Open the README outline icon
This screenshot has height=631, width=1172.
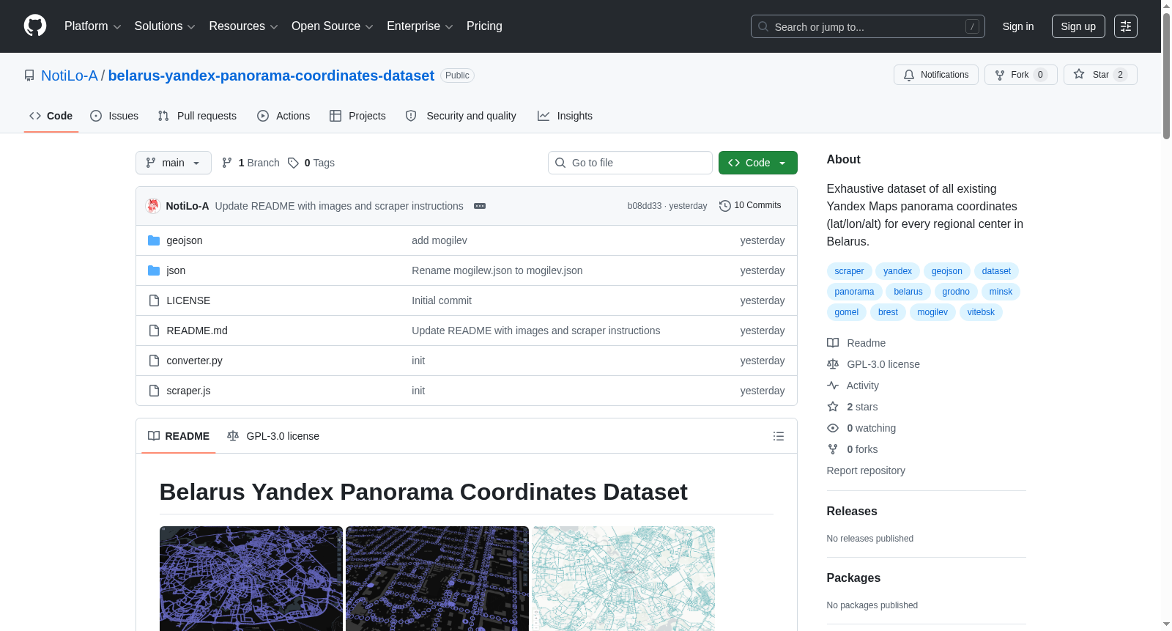[779, 436]
